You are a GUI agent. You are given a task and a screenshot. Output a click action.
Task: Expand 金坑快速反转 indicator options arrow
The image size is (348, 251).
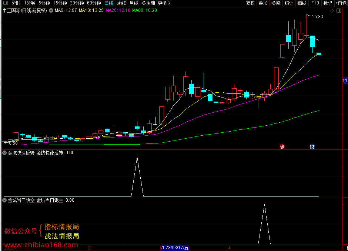coord(4,153)
